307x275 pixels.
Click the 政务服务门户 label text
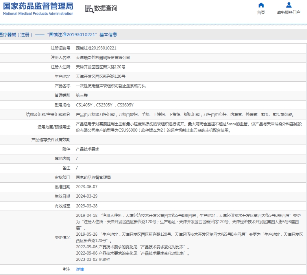click(289, 13)
